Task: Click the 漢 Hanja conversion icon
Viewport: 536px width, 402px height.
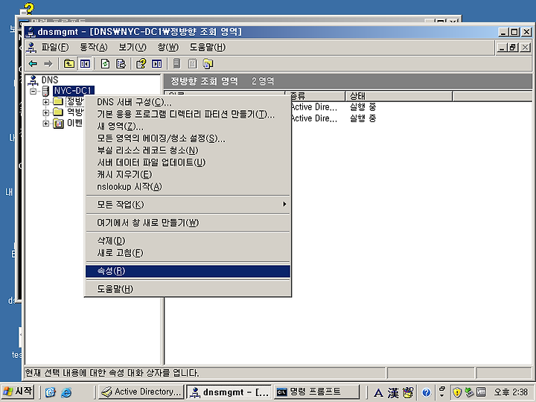Action: 393,393
